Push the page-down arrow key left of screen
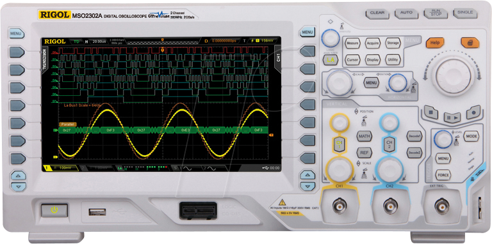The width and height of the screenshot is (492, 244). 19,187
